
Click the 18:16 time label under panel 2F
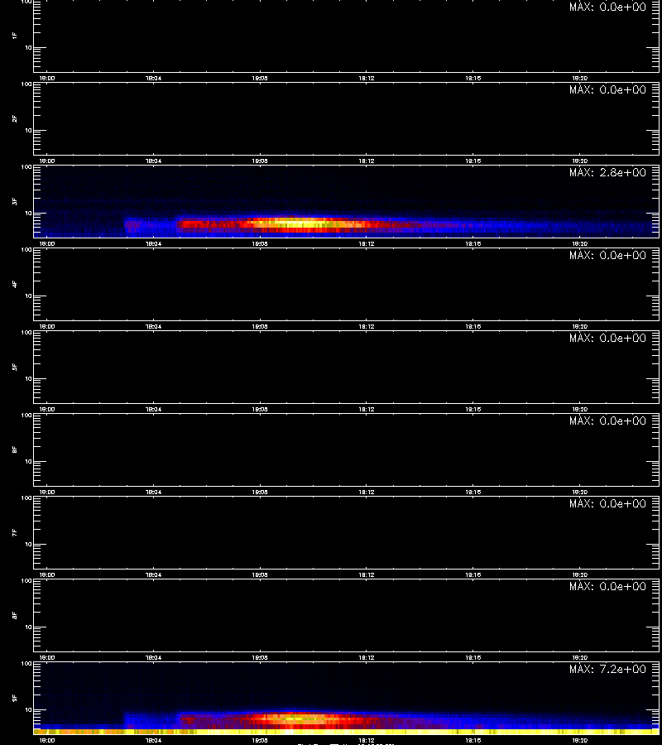click(x=473, y=161)
